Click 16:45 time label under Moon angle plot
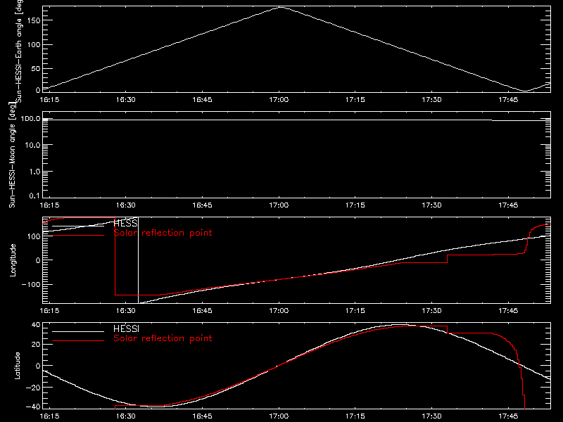The image size is (563, 422). point(202,205)
